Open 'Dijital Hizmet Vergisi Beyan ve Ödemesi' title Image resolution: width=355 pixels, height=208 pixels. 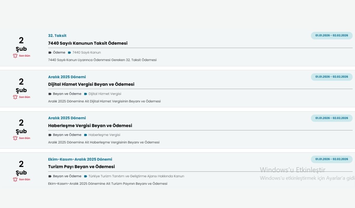pos(91,84)
